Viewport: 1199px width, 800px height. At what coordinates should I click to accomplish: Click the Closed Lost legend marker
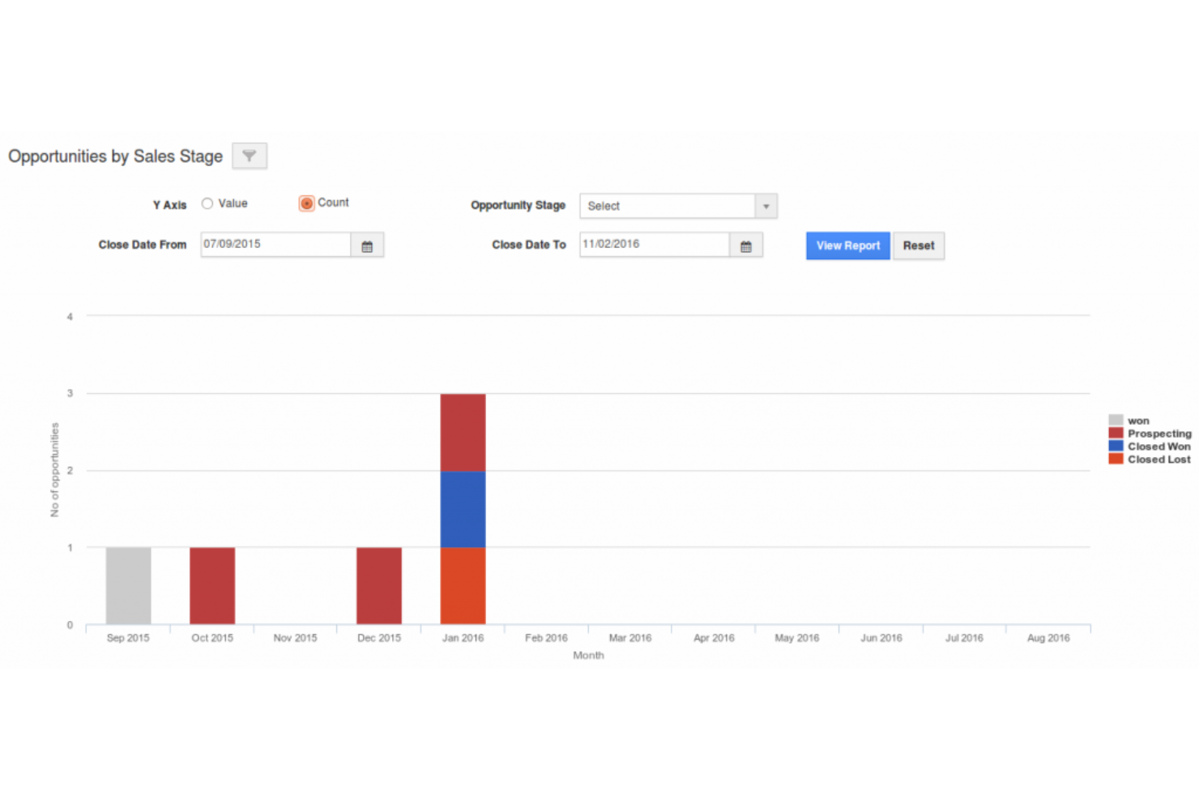[1115, 459]
